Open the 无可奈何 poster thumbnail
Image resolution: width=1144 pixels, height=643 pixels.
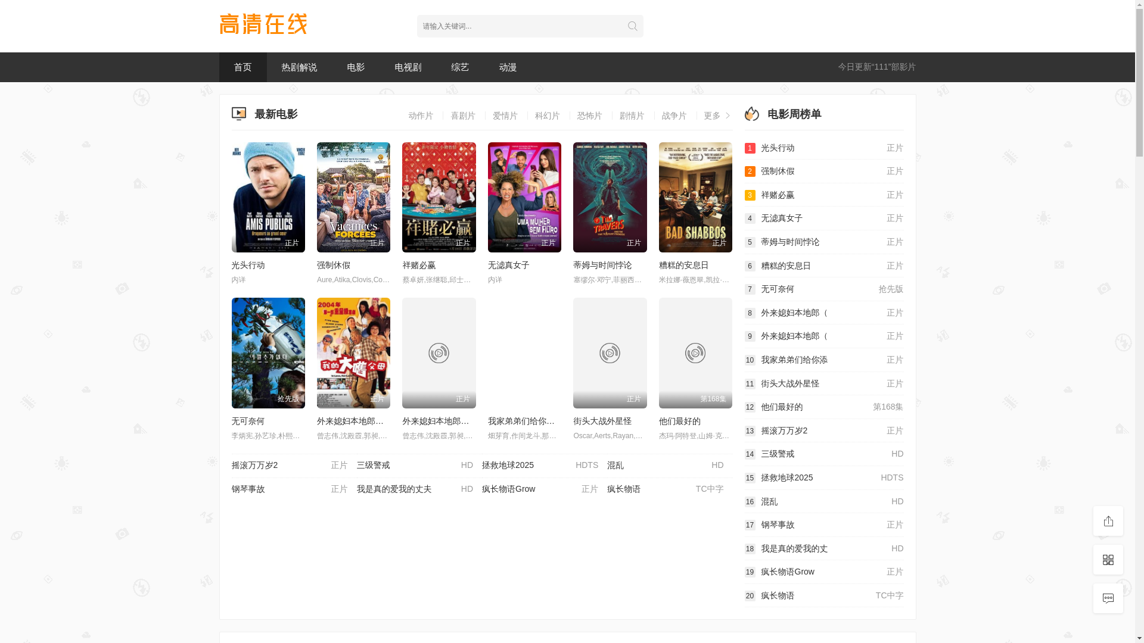point(268,353)
